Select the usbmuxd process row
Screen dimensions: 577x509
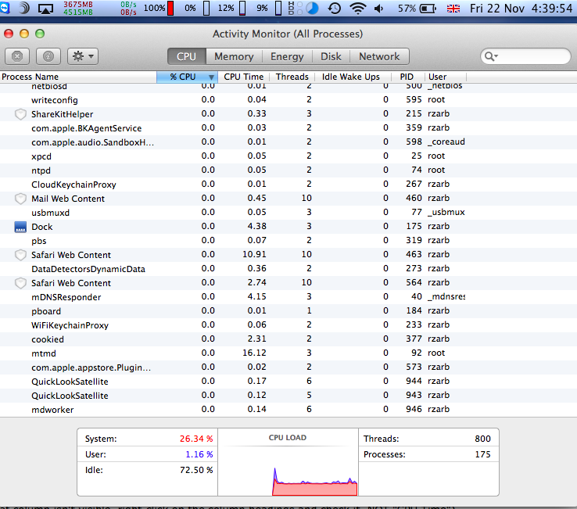(288, 213)
